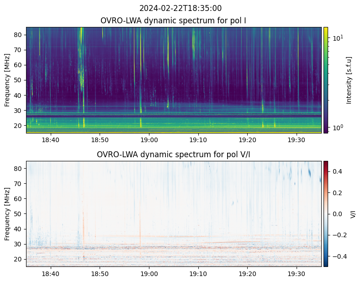Click the rotated V/I label beside lower colorbar
The height and width of the screenshot is (282, 361).
pos(353,213)
